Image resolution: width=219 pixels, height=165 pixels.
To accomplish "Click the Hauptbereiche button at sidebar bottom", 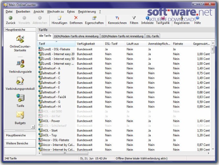I will [x=20, y=135].
